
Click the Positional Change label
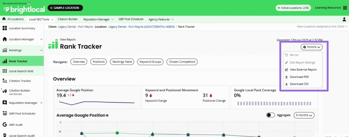coord(214,101)
